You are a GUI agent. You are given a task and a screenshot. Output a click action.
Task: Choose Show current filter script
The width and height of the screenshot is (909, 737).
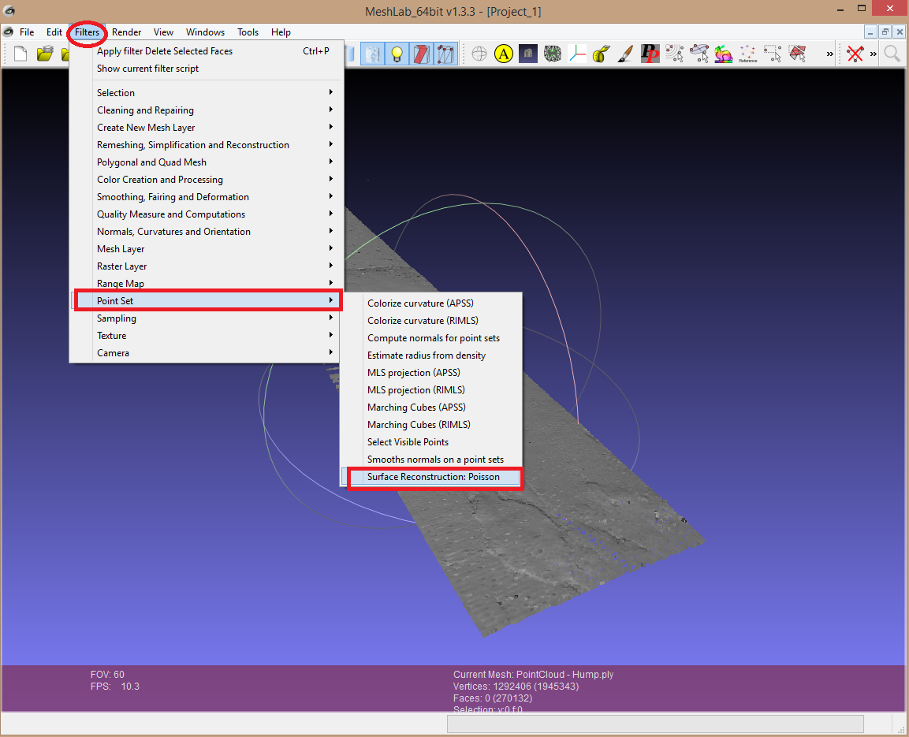[207, 69]
